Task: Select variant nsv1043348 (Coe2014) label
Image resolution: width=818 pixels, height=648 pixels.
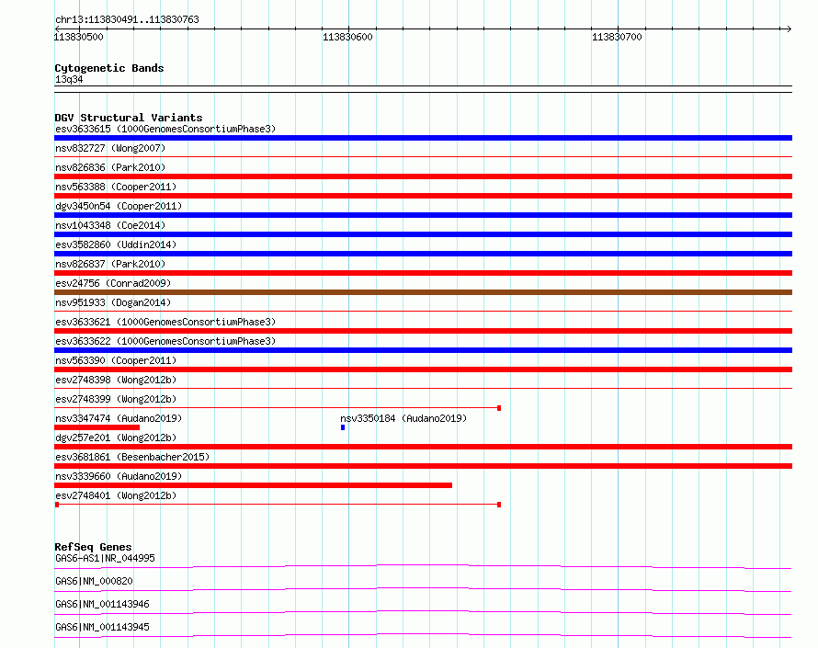Action: (110, 225)
